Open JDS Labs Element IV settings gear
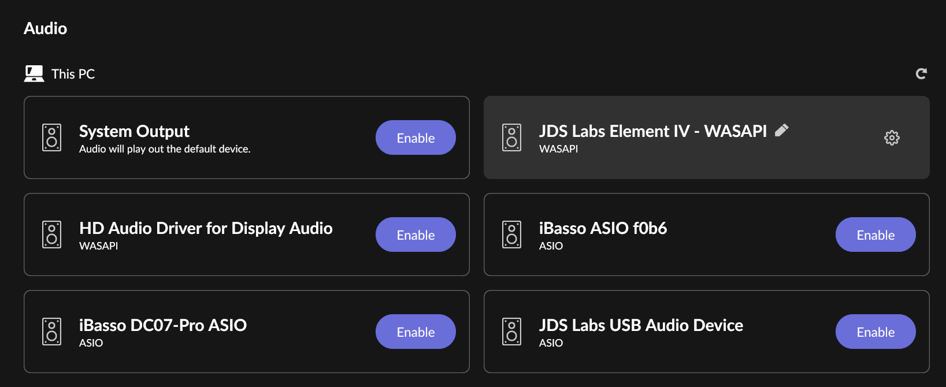Viewport: 946px width, 387px height. (892, 137)
